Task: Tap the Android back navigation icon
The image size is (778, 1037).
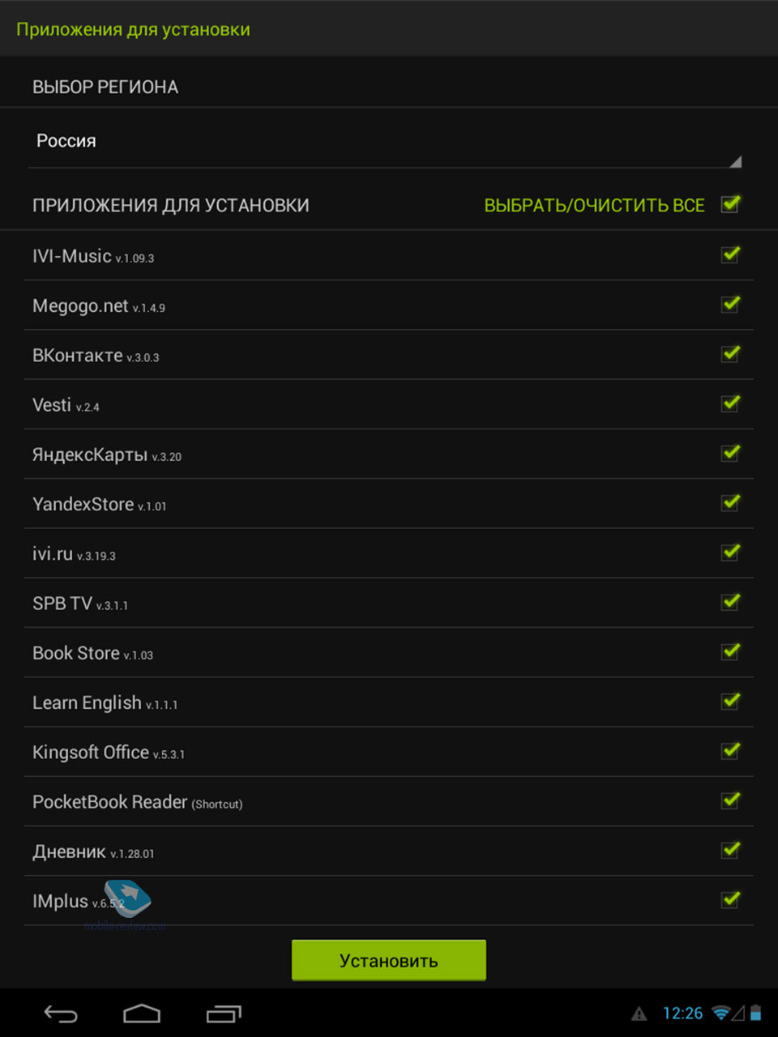Action: pos(61,1014)
